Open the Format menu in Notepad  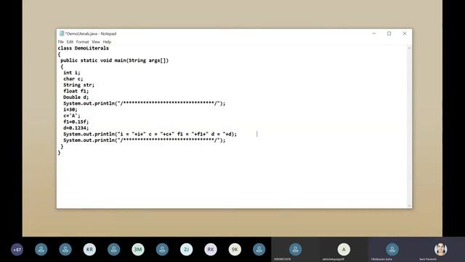coord(82,42)
